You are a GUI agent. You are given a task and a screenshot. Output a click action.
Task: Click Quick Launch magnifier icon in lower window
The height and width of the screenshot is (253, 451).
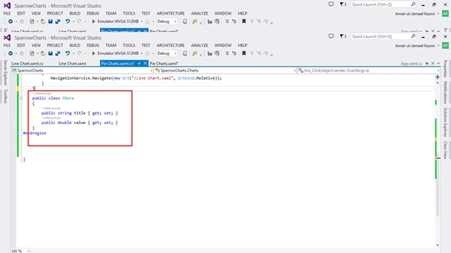pyautogui.click(x=414, y=36)
